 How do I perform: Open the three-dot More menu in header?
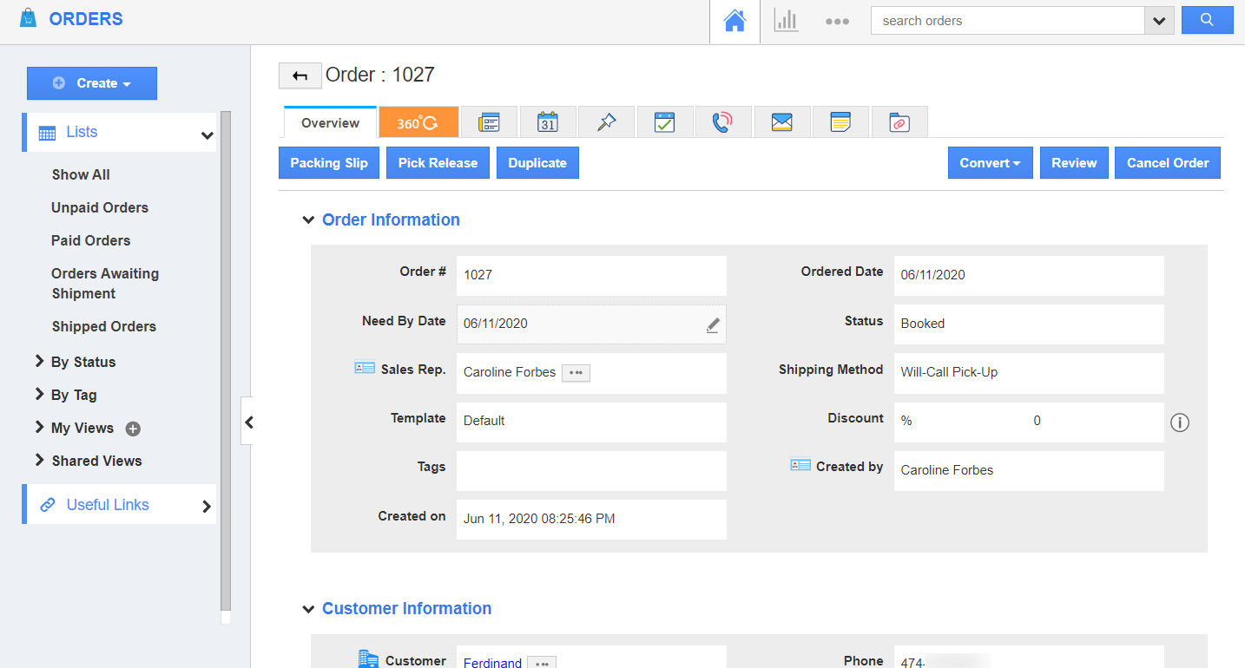(837, 22)
